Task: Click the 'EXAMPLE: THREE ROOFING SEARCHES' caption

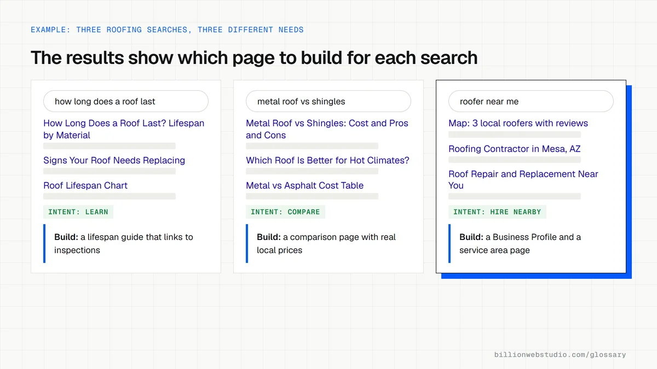Action: point(167,30)
